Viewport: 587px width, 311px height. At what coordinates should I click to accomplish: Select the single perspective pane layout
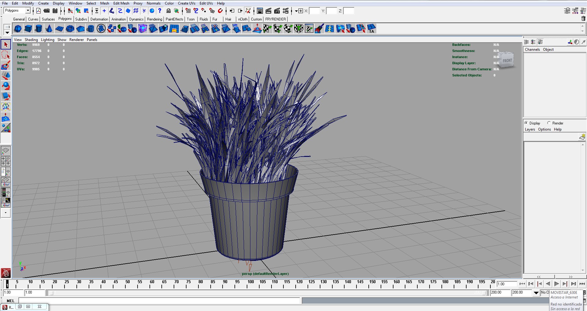(6, 151)
